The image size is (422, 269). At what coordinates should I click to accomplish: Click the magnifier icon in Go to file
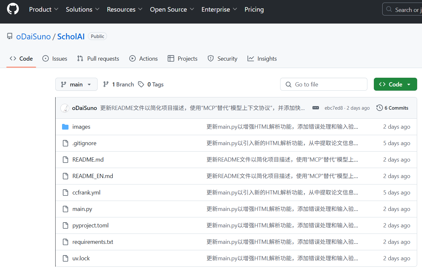(x=289, y=85)
